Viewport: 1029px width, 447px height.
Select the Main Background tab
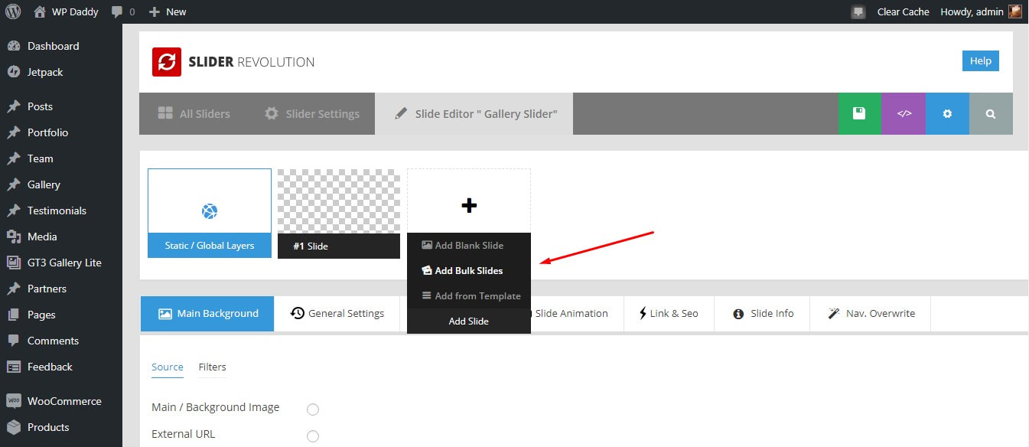[x=207, y=314]
